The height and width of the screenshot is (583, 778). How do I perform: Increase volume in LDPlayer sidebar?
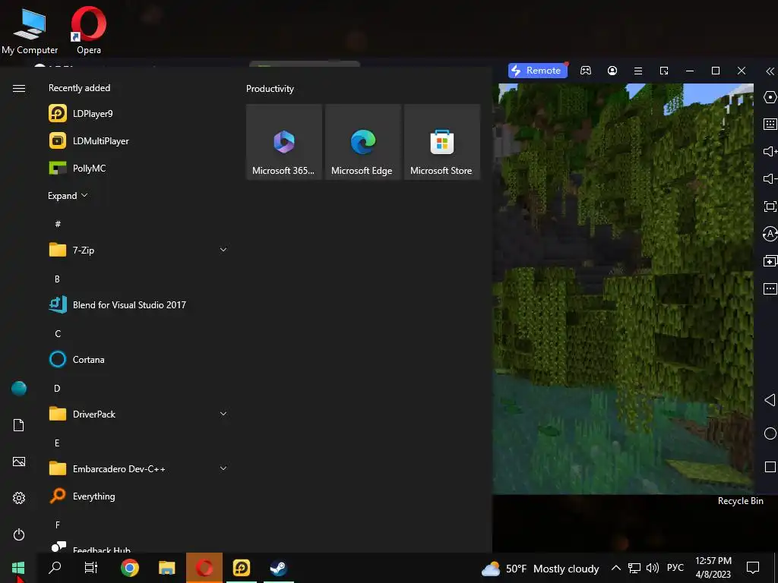point(770,151)
